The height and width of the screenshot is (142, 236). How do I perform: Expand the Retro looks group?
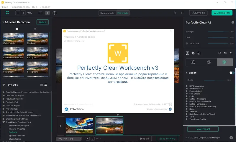tap(187, 109)
